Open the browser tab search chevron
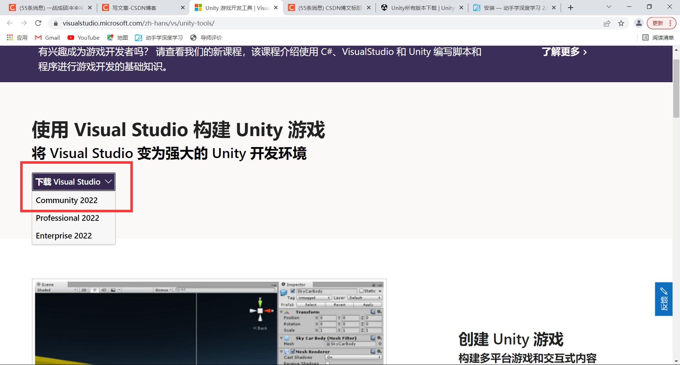The image size is (680, 365). coord(609,7)
